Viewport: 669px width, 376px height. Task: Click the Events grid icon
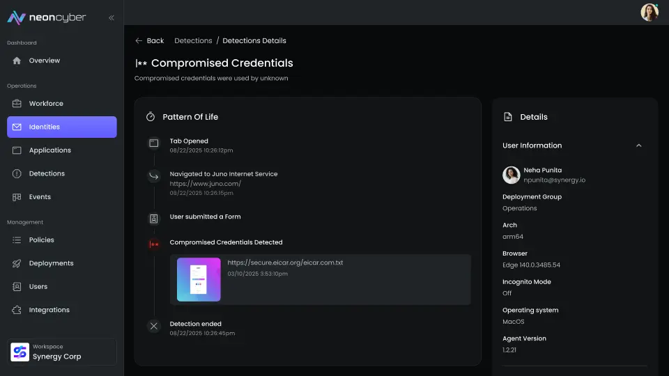click(17, 197)
